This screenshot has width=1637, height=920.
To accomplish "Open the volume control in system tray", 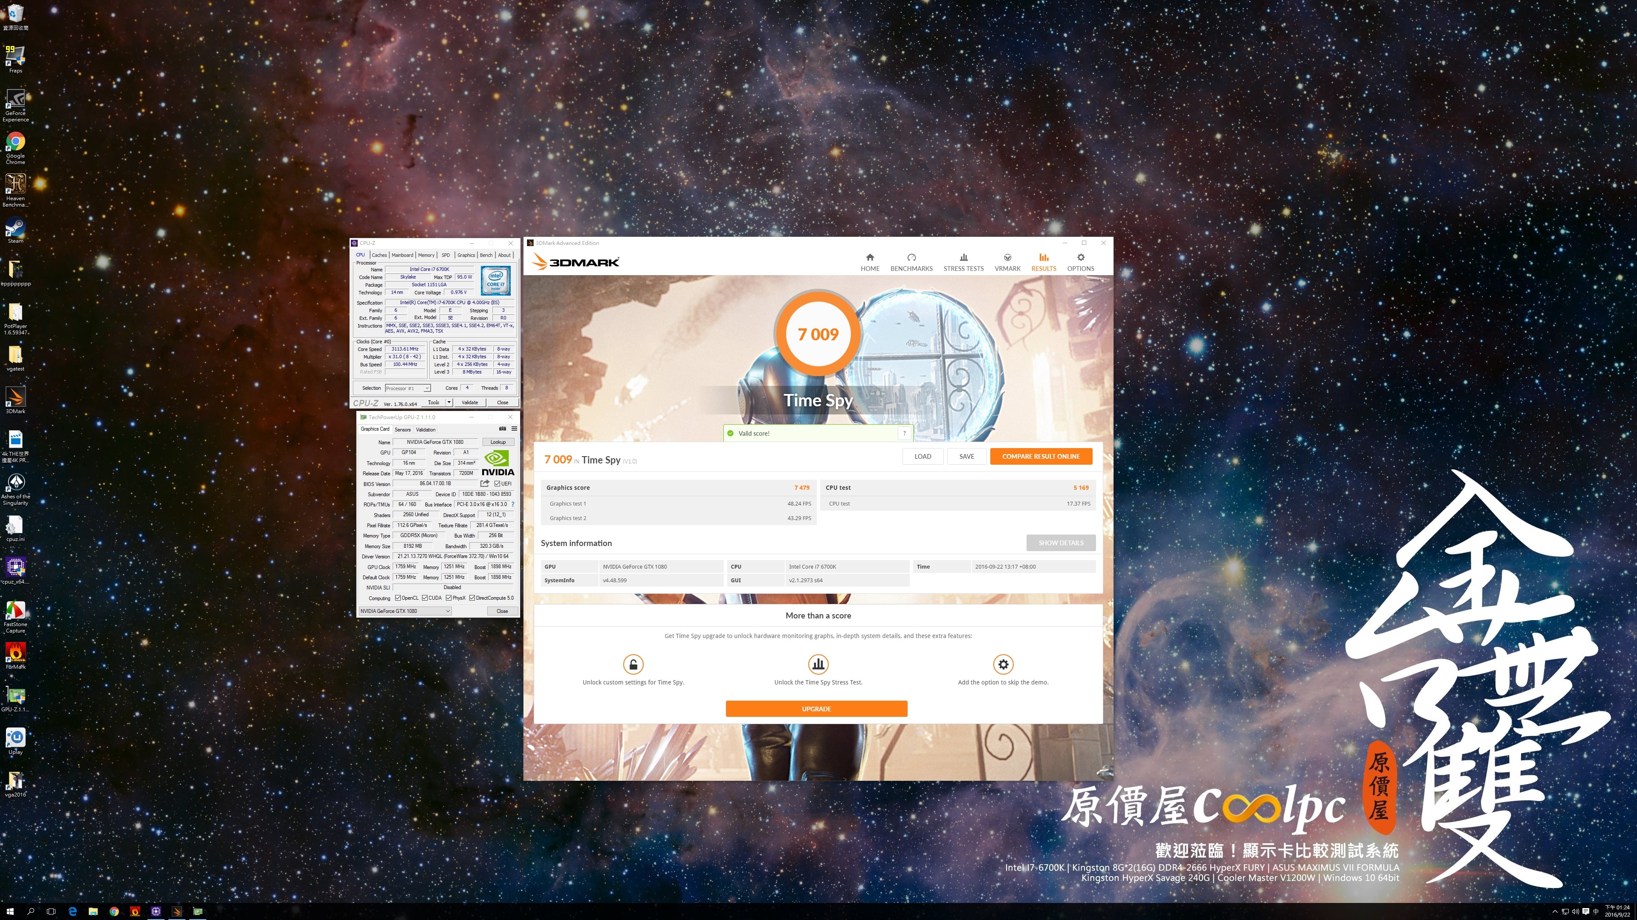I will 1575,912.
